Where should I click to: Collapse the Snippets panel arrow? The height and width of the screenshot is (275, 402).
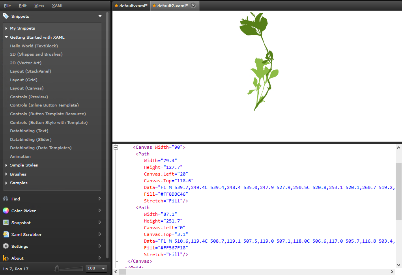(100, 16)
